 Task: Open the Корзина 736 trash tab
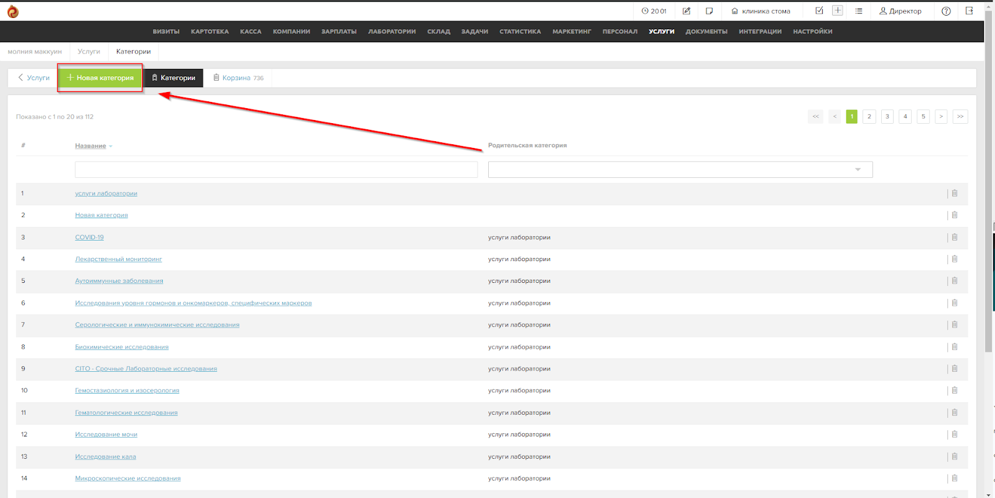[x=238, y=78]
